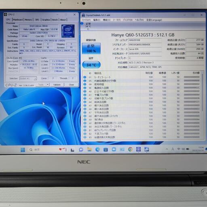Click the Intel Celeron logo in CPU-Z
This screenshot has width=207, height=207.
[x=68, y=31]
